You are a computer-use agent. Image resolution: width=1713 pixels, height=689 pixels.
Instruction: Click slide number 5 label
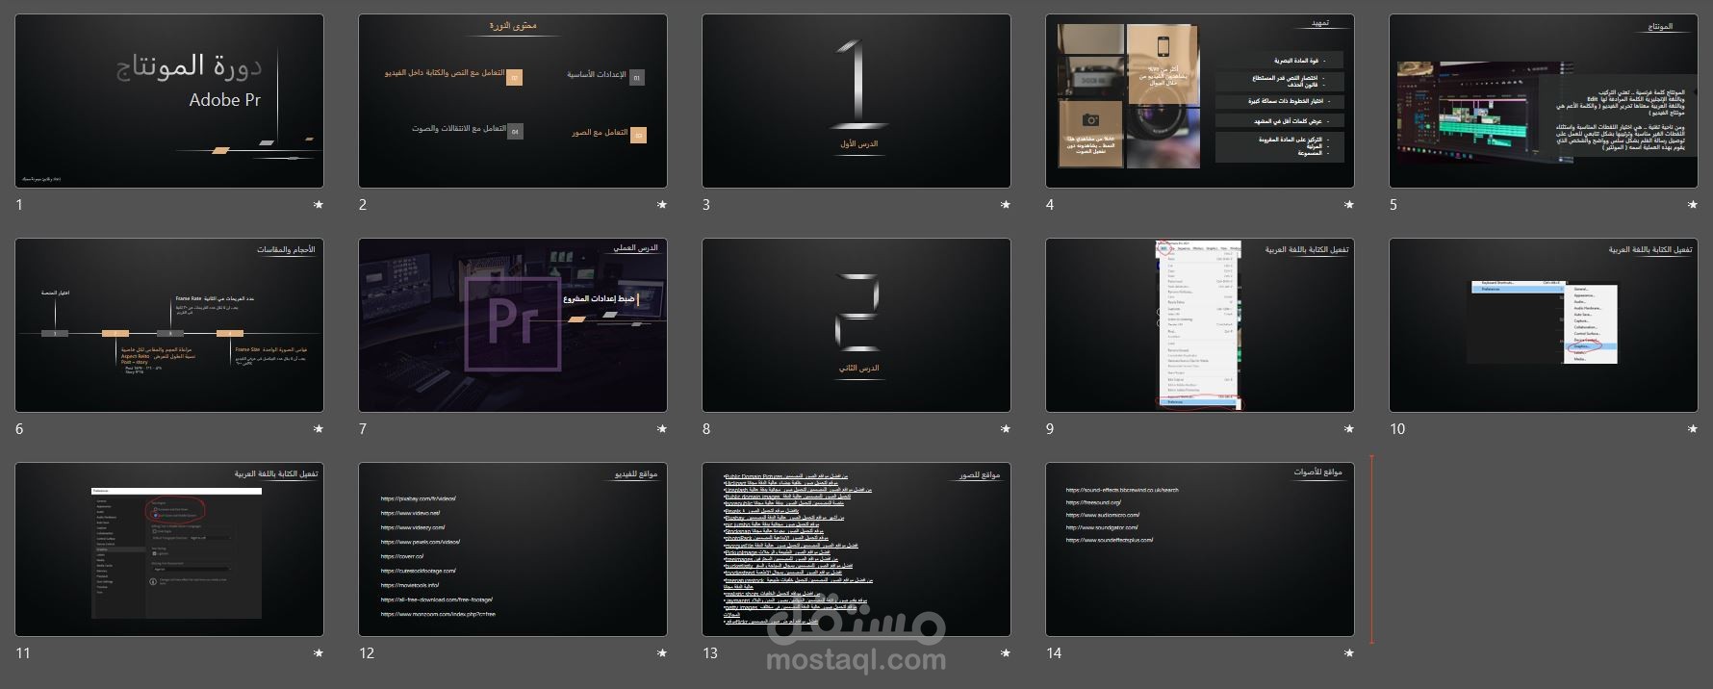point(1393,205)
